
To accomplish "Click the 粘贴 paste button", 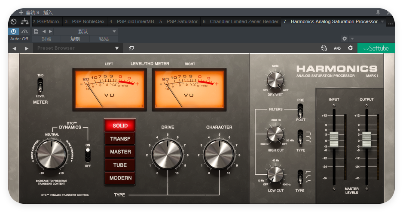I will pos(104,39).
